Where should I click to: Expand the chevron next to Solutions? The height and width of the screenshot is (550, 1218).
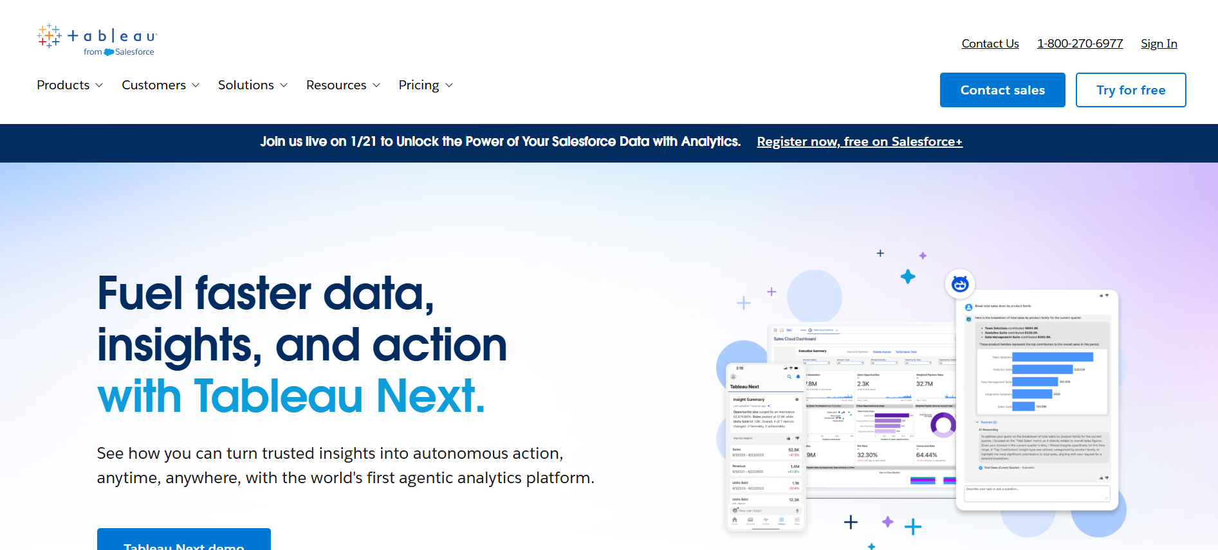(284, 85)
